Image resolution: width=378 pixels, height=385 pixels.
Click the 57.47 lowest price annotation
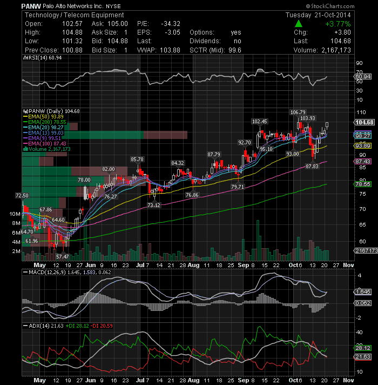click(63, 257)
